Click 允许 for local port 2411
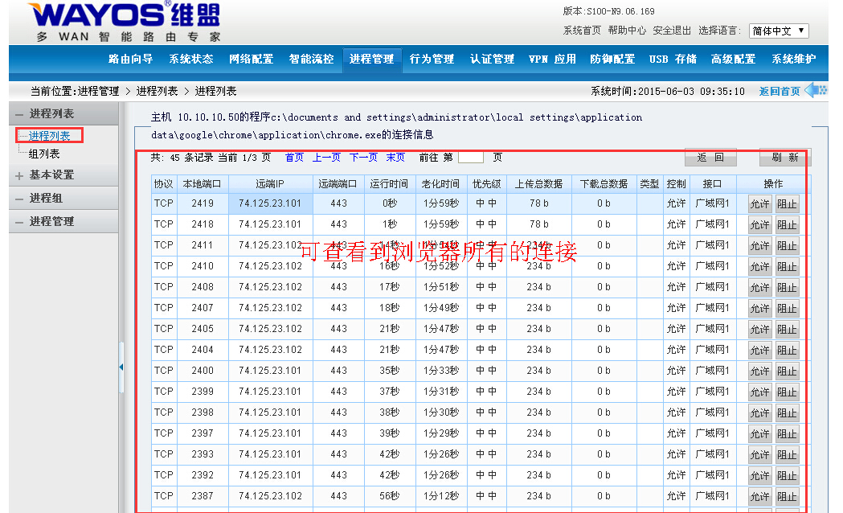Image resolution: width=843 pixels, height=513 pixels. (759, 246)
